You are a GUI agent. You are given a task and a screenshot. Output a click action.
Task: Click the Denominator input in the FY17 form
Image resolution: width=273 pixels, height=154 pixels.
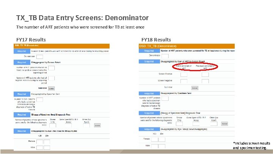40,57
